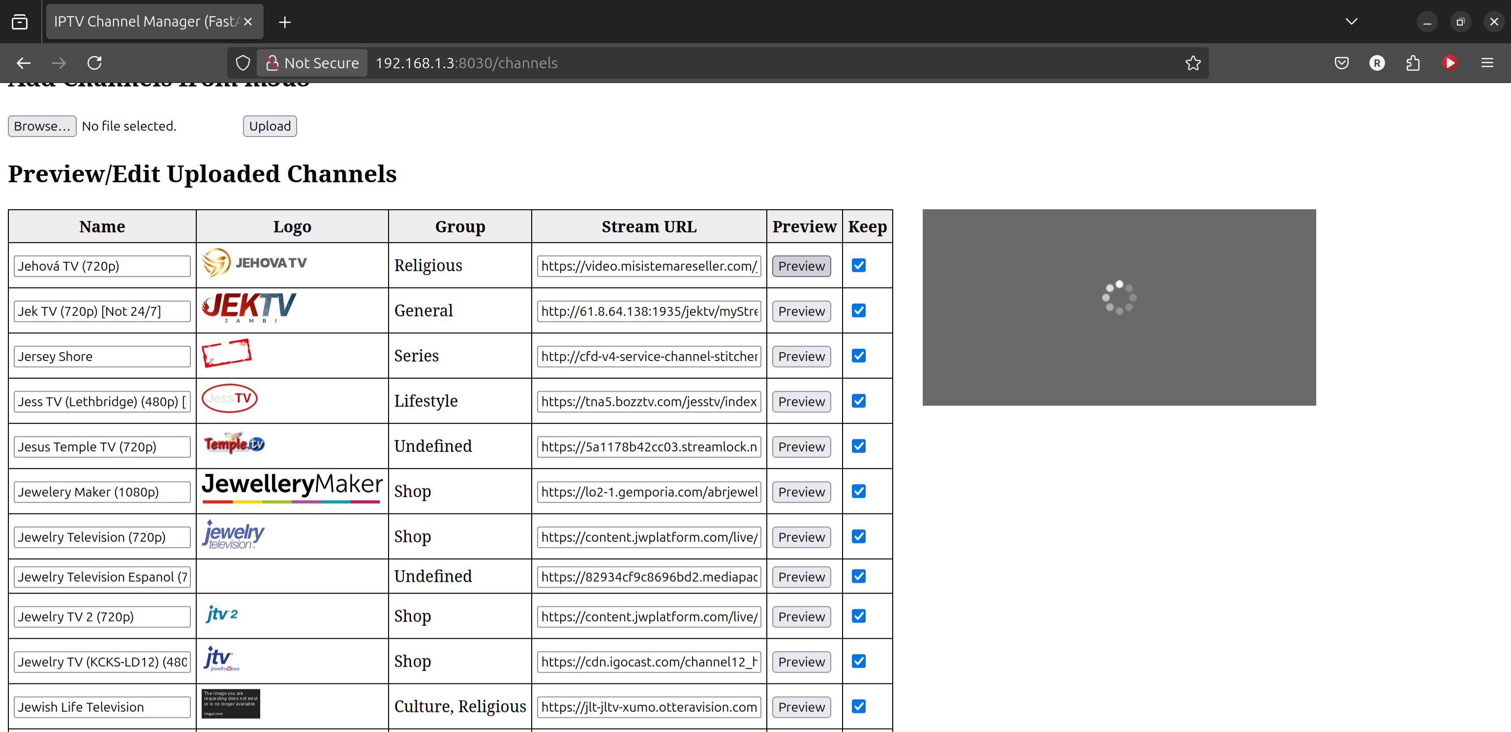Edit the Jek TV stream URL field
The image size is (1511, 732).
(649, 311)
